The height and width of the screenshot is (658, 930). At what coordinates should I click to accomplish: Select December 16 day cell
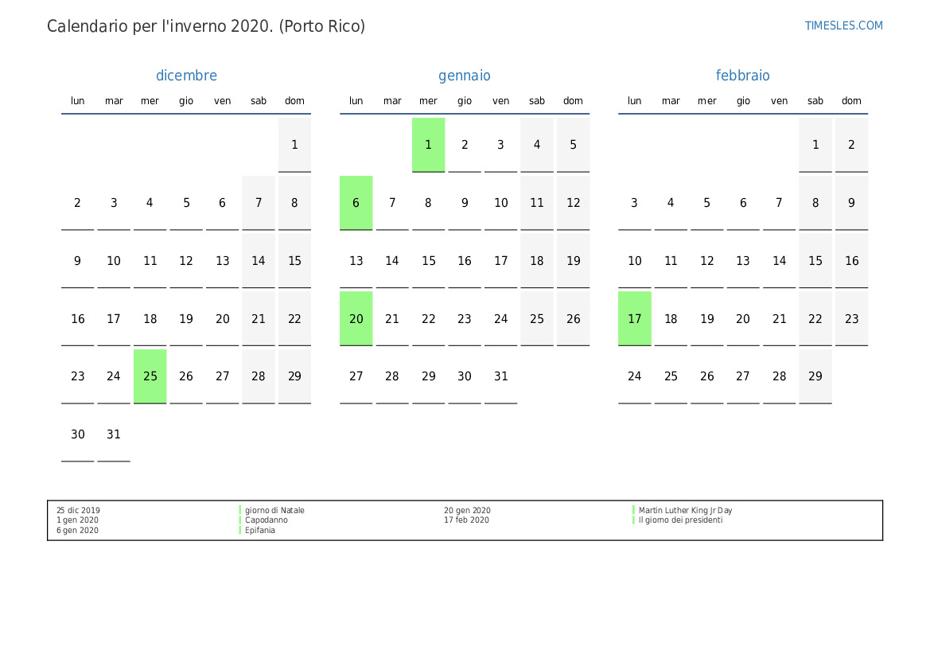click(78, 318)
